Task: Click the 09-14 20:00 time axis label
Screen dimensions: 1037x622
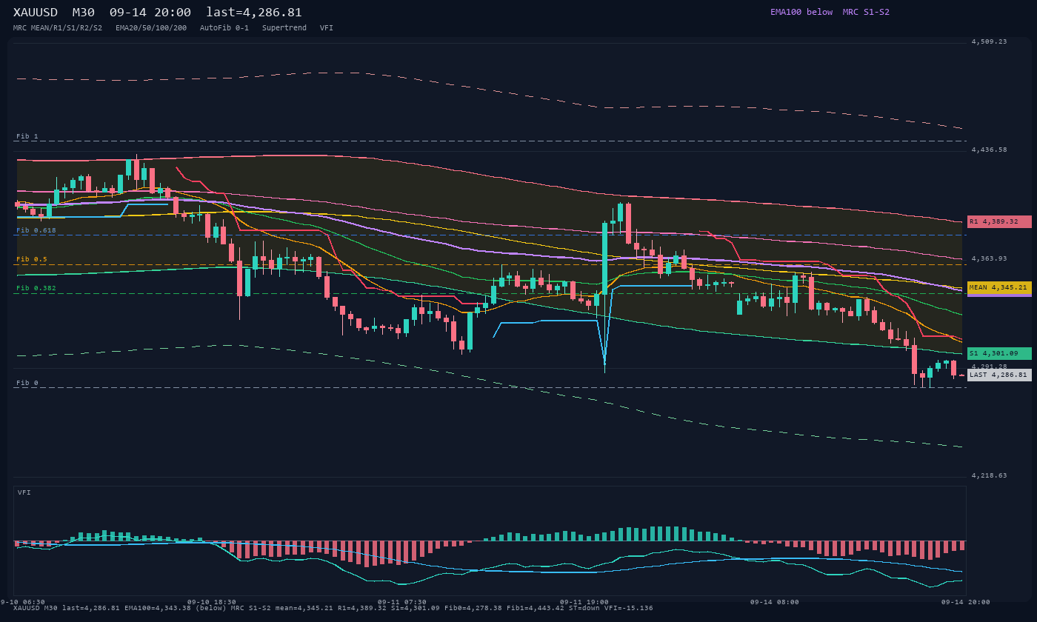Action: pos(966,602)
